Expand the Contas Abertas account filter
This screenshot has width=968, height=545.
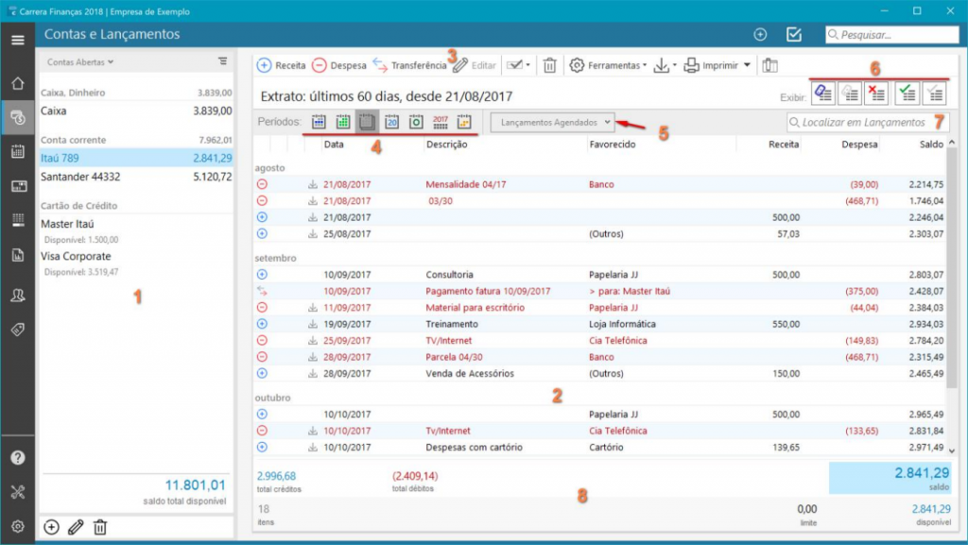click(x=80, y=61)
